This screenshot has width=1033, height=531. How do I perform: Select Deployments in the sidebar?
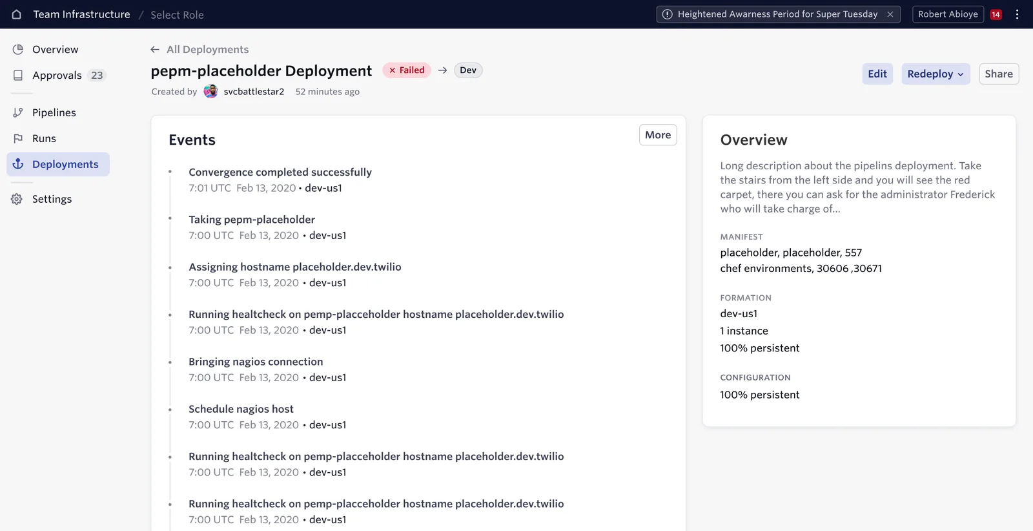[58, 164]
